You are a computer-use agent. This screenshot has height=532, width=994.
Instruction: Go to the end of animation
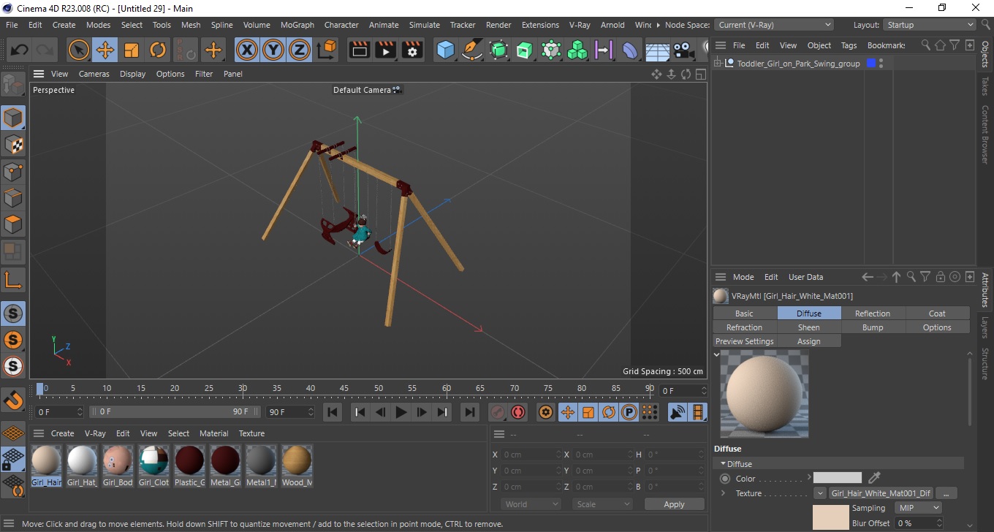[470, 412]
